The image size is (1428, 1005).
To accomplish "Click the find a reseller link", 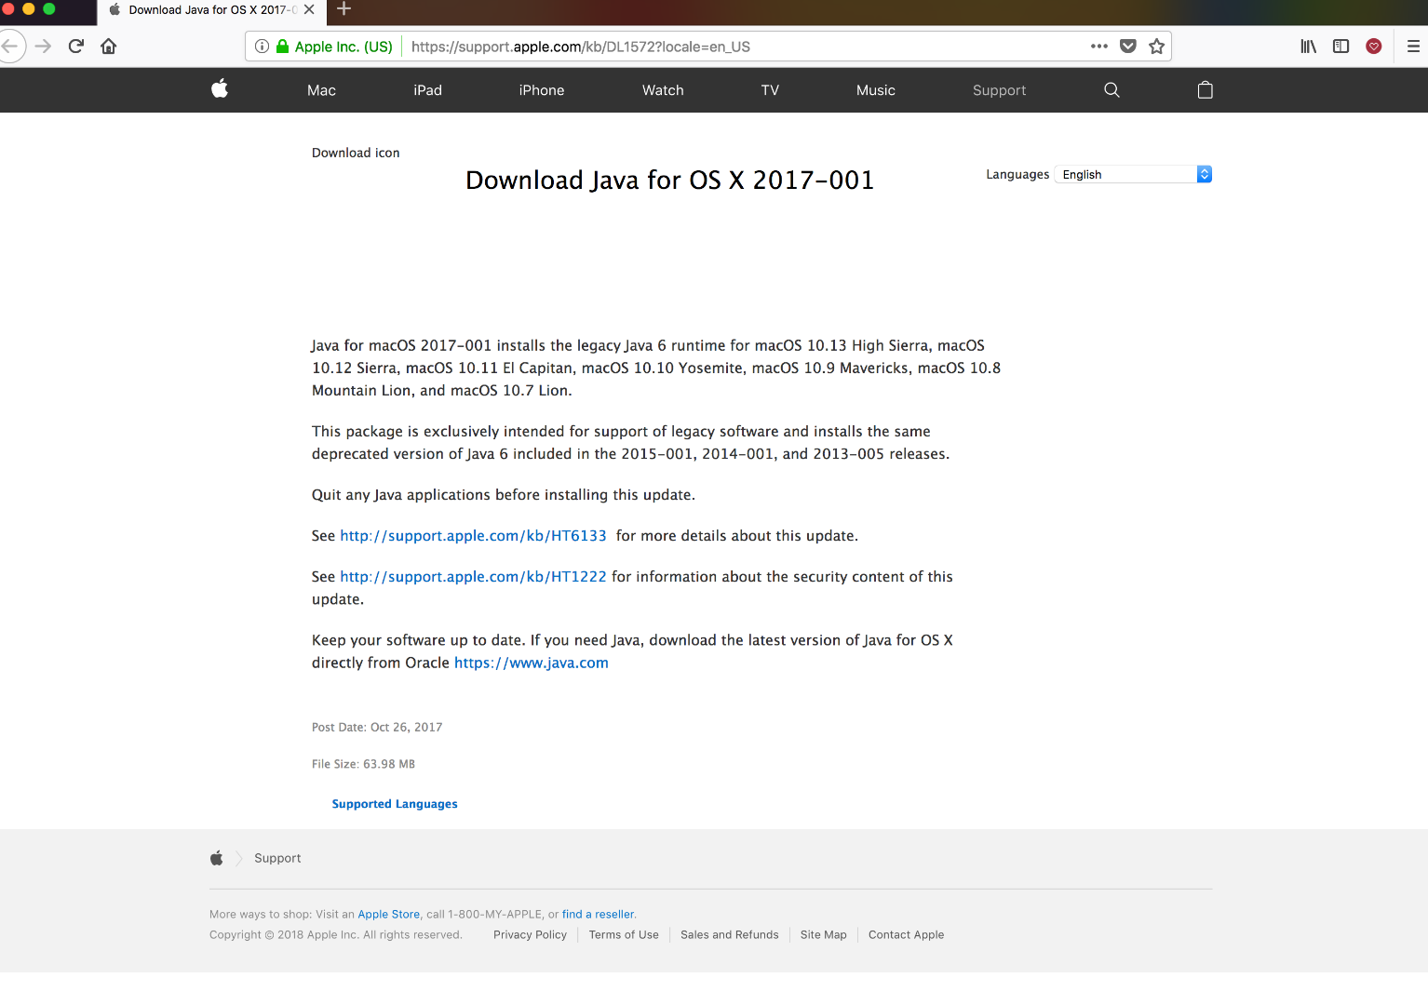I will click(599, 915).
